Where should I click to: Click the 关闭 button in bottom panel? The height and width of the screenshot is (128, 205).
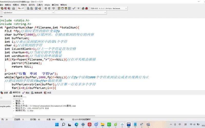[x=49, y=93]
